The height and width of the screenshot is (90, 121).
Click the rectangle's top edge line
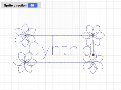click(59, 35)
